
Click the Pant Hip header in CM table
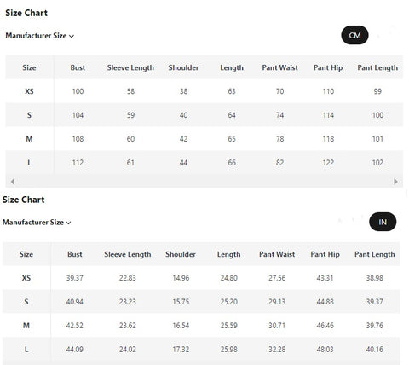(x=328, y=67)
